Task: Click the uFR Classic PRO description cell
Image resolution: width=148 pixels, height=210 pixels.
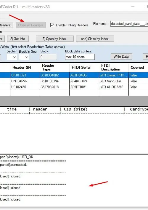Action: point(114,75)
